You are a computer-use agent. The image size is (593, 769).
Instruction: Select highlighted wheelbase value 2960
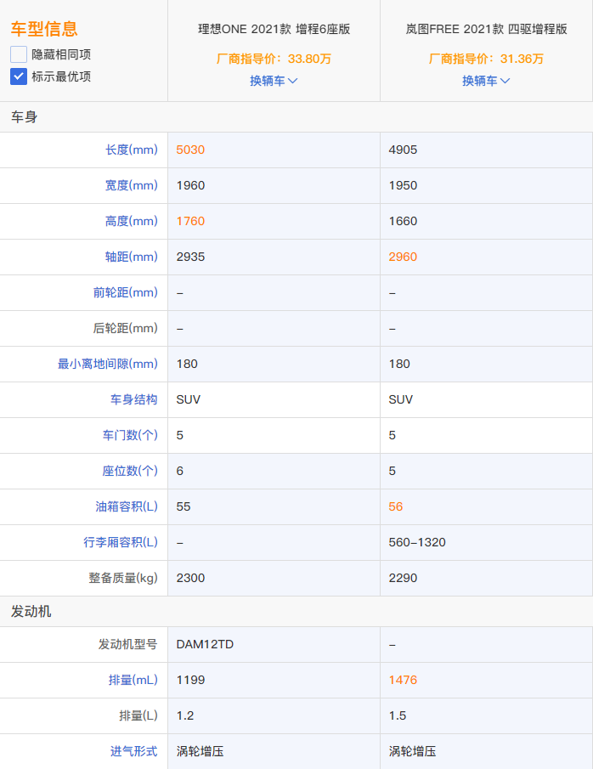point(403,257)
